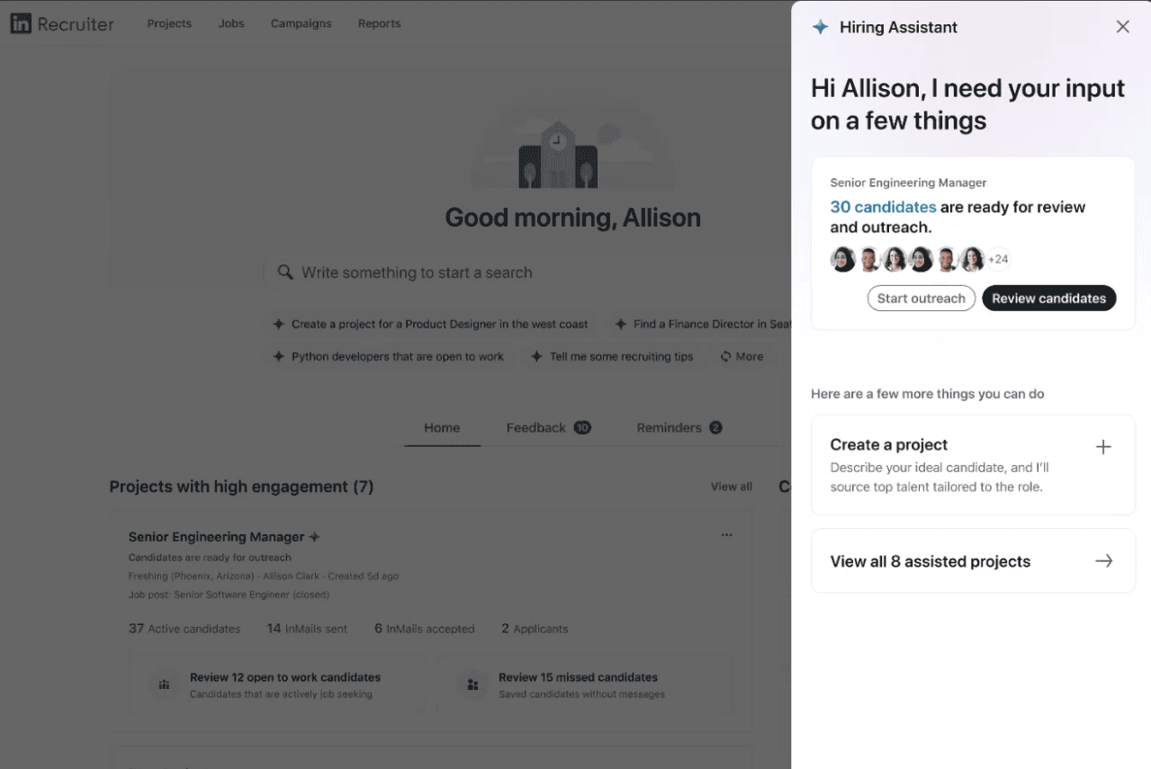1151x769 pixels.
Task: Show the +24 hidden candidate avatars
Action: (997, 259)
